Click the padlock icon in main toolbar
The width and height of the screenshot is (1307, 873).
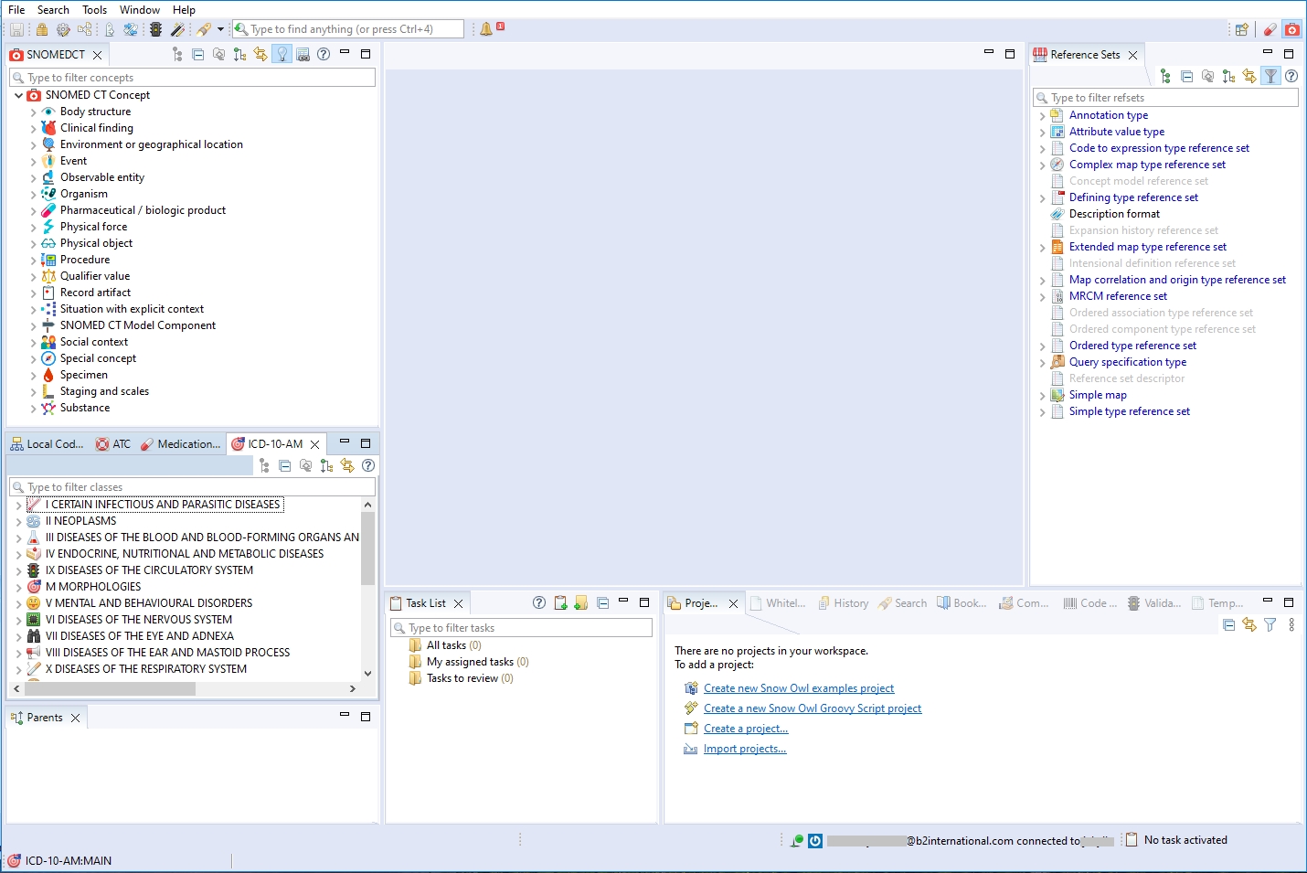point(42,29)
